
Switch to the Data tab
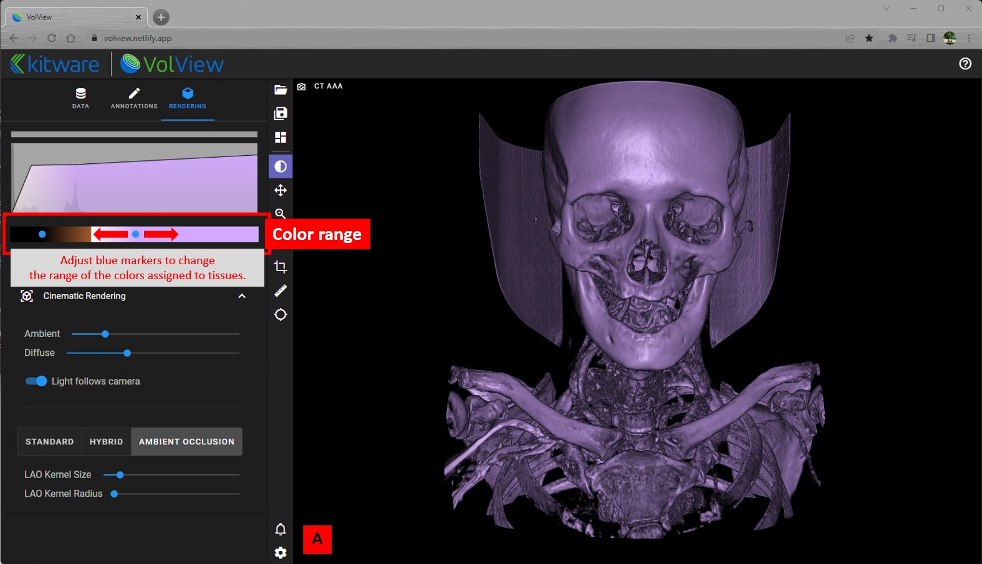(80, 98)
